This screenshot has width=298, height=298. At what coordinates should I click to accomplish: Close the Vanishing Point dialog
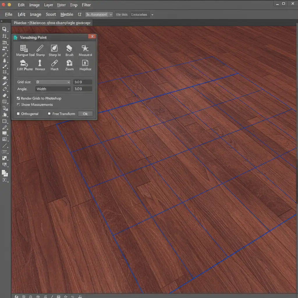coord(92,37)
